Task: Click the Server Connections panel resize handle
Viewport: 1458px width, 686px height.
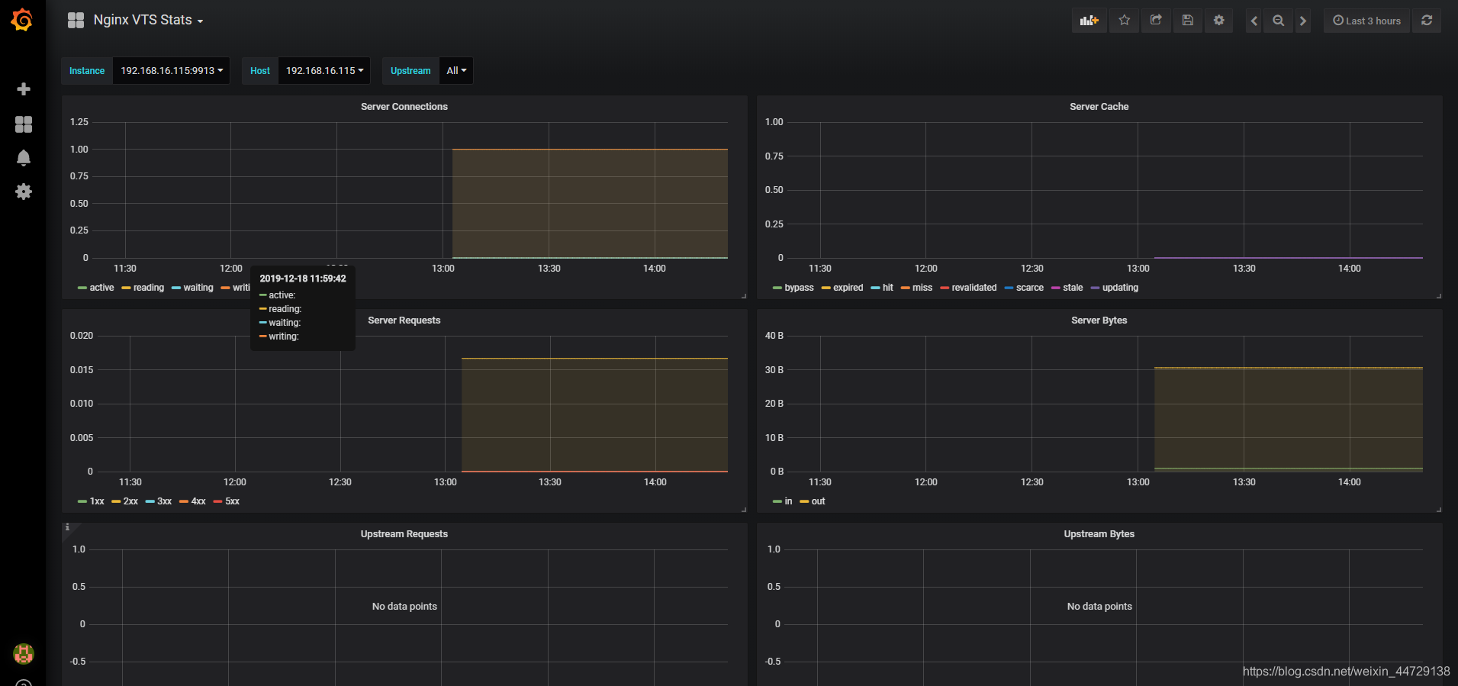Action: 744,296
